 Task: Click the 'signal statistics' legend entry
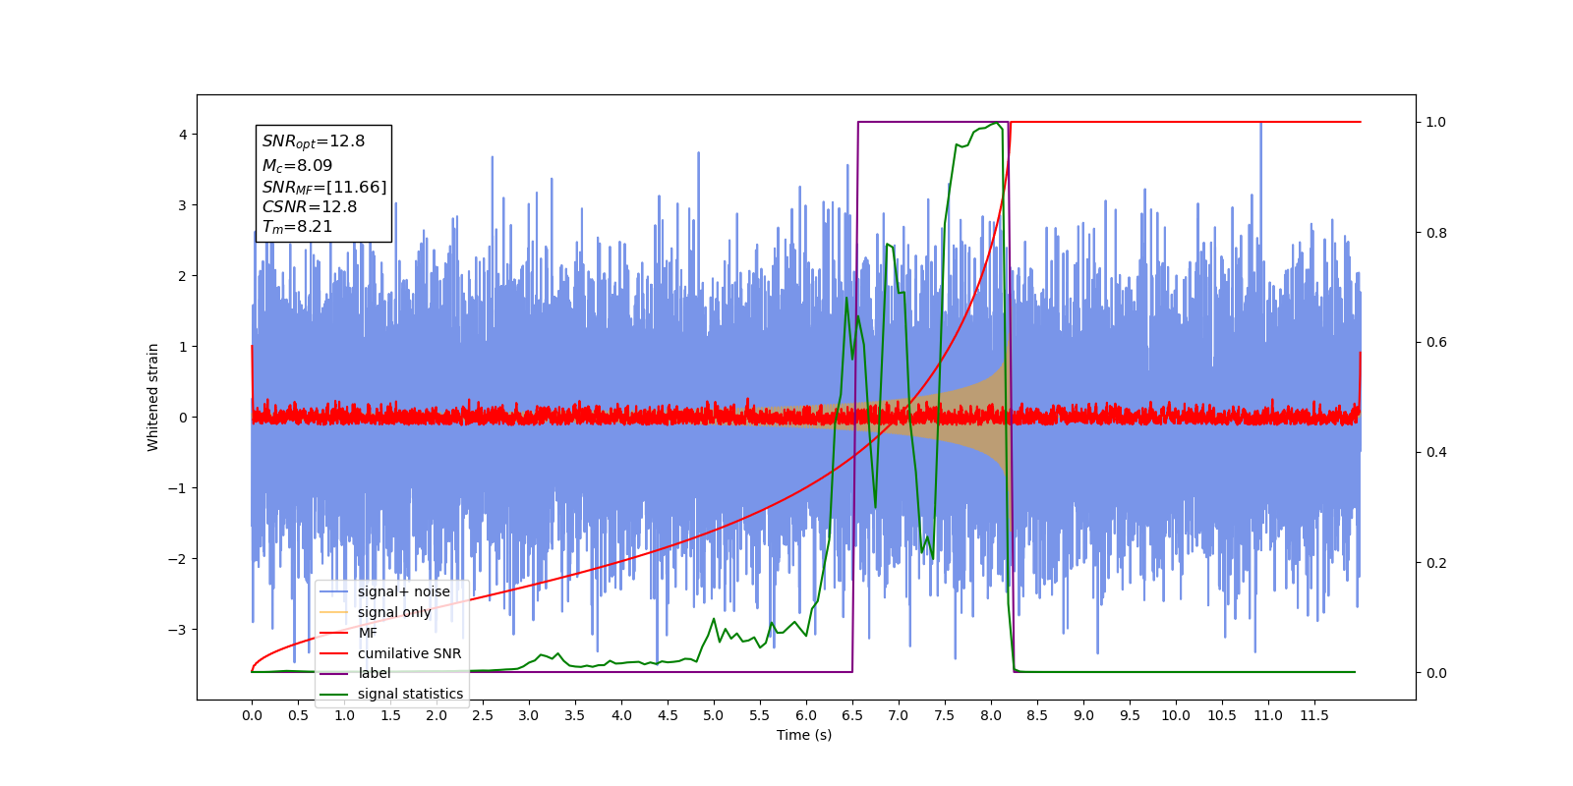410,694
